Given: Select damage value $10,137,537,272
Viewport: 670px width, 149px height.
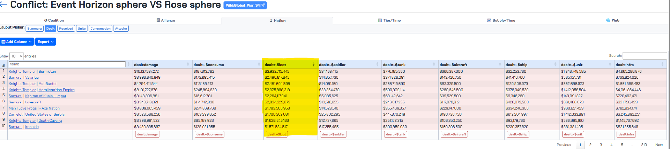Looking at the screenshot, I should click(147, 71).
